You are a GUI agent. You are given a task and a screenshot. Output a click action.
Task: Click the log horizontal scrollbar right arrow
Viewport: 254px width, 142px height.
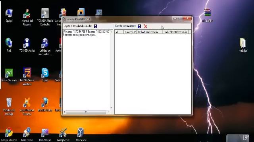[108, 112]
